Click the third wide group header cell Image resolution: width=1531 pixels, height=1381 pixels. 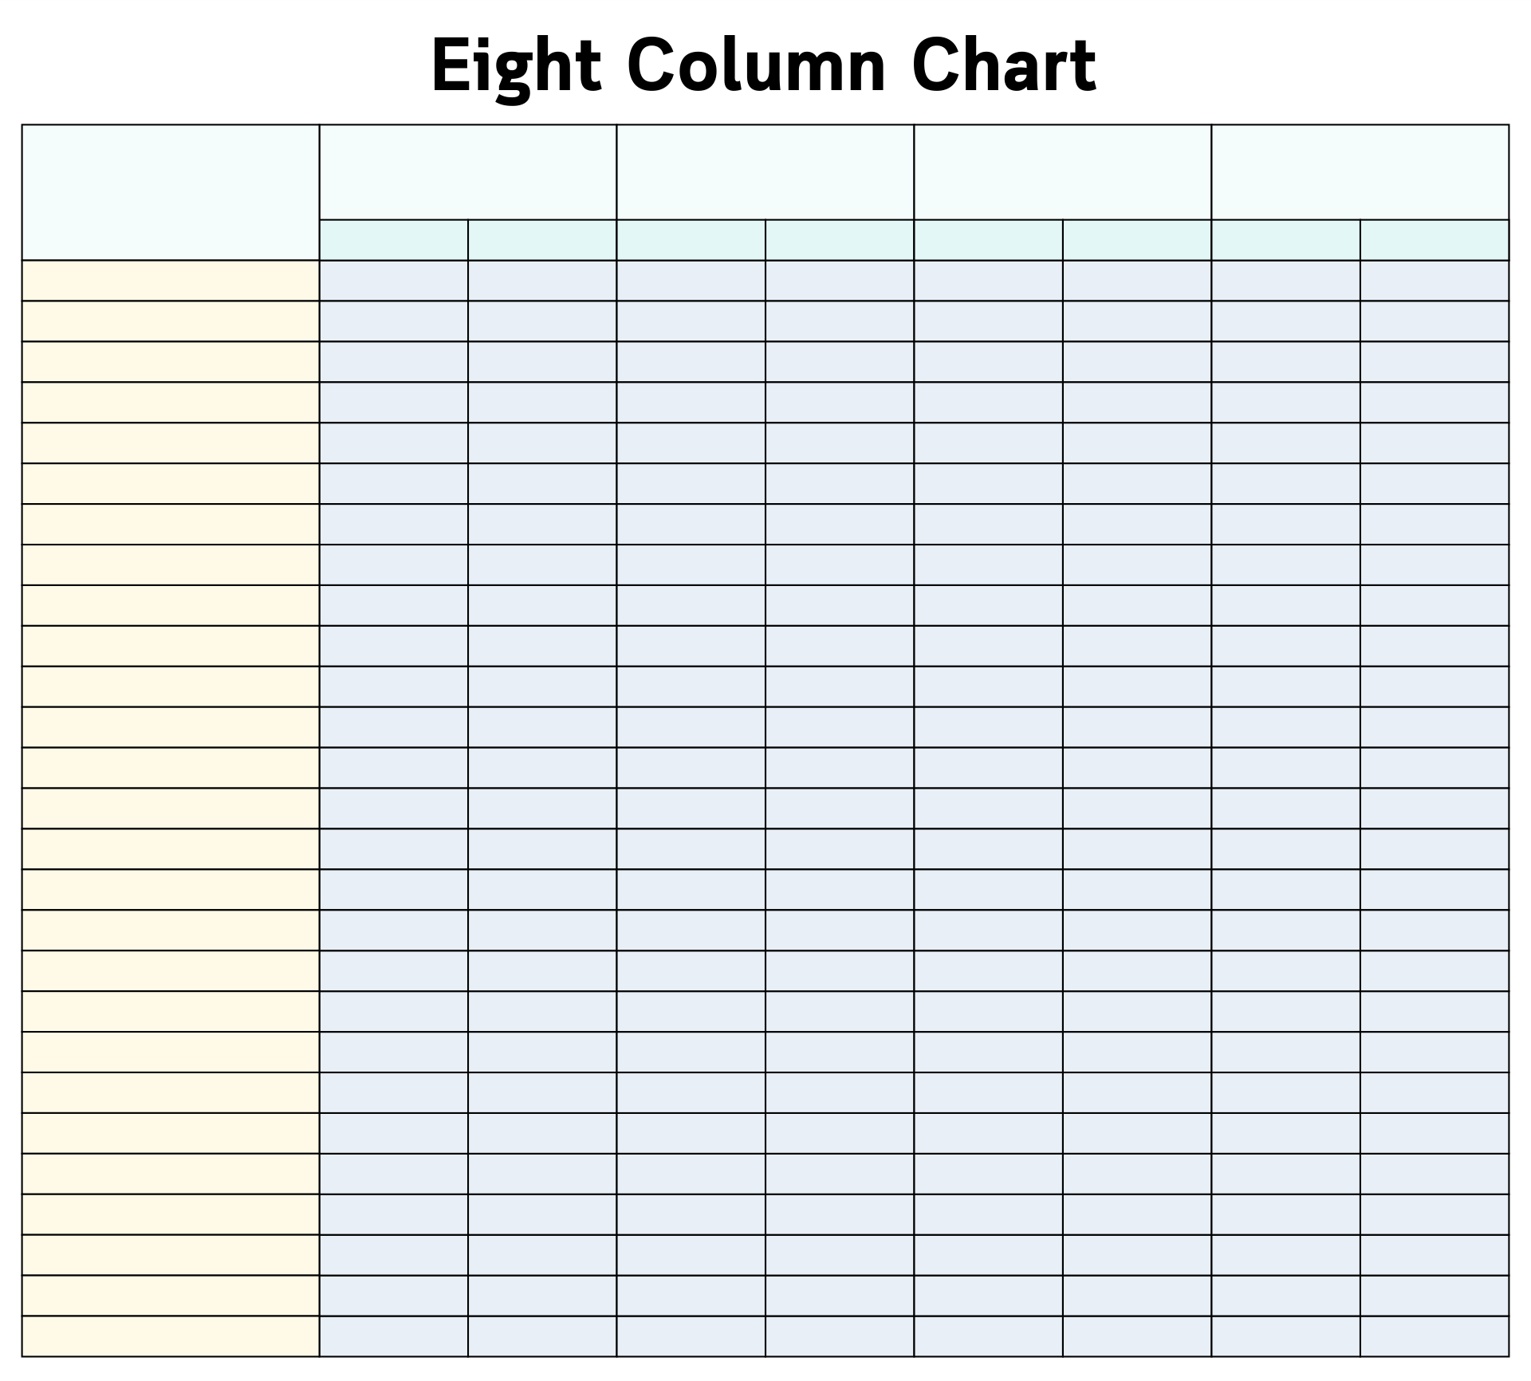pos(1062,171)
